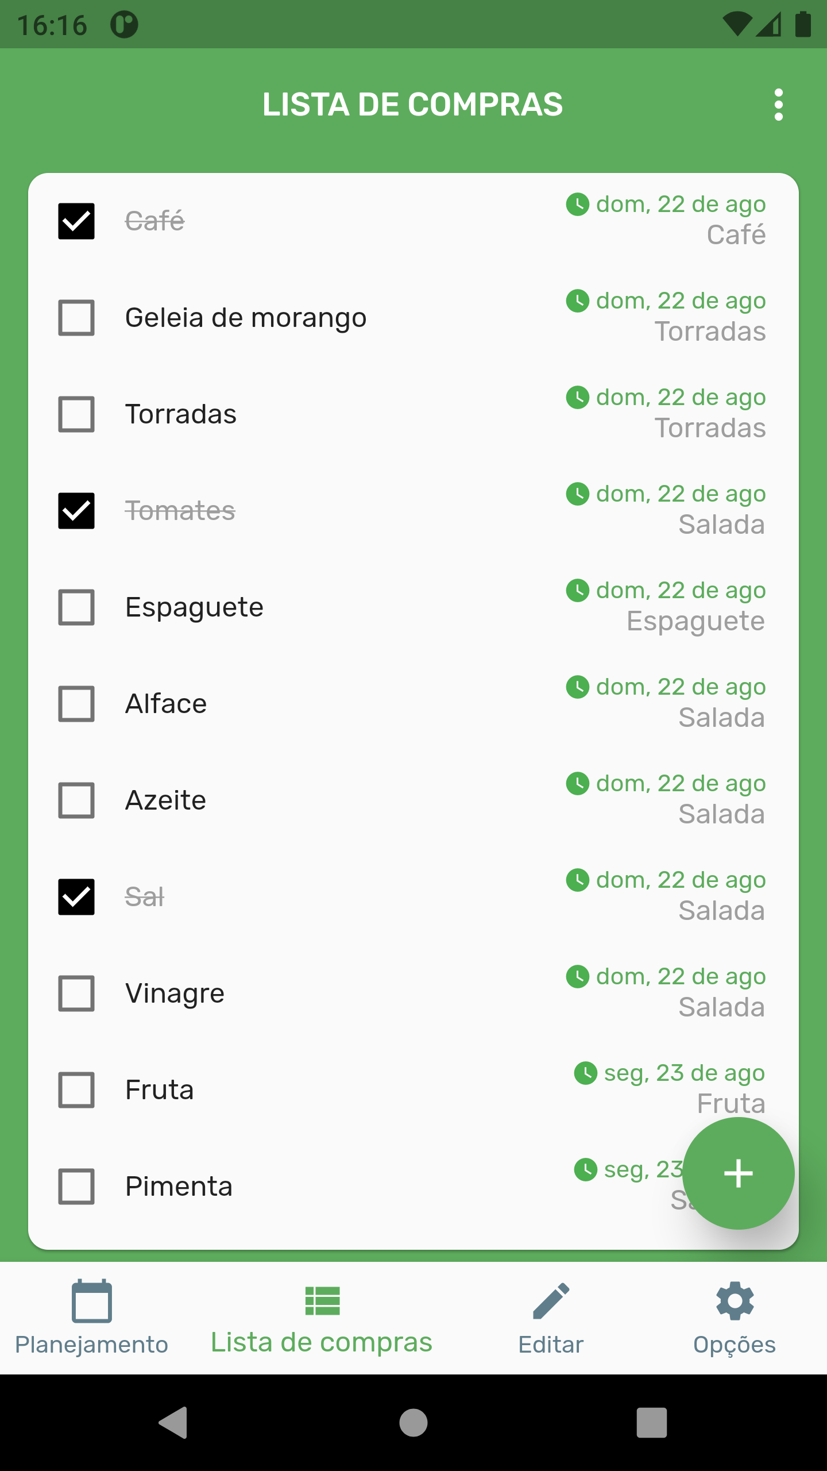Image resolution: width=827 pixels, height=1471 pixels.
Task: Tap the Fruta item name
Action: [x=160, y=1090]
